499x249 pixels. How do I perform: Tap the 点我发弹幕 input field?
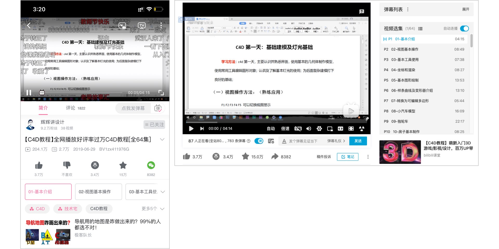[133, 108]
